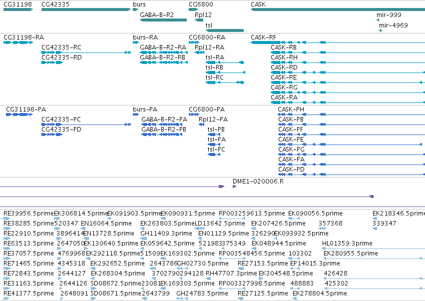This screenshot has height=301, width=425.
Task: Open protein Rpl12-PA
Action: (x=213, y=119)
